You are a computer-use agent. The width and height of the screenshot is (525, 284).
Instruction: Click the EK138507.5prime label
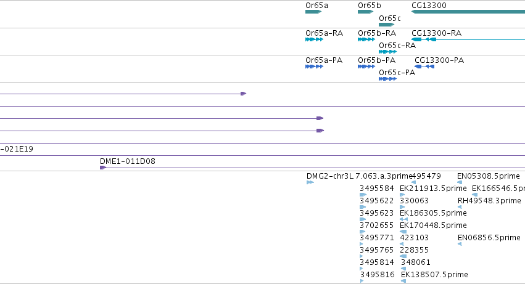click(x=434, y=275)
